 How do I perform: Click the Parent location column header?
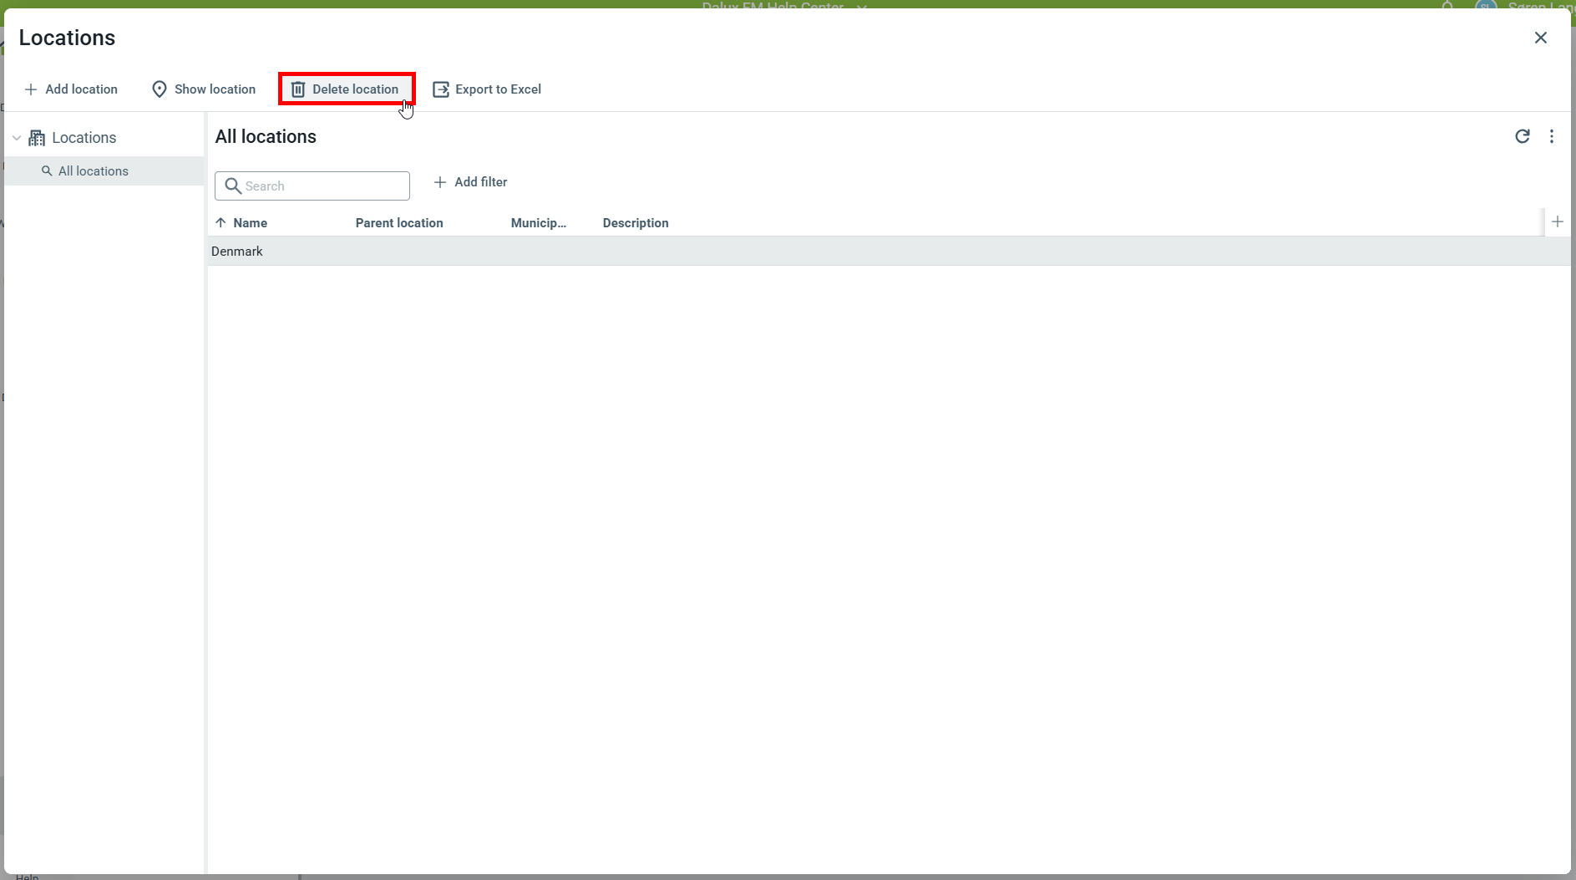(399, 223)
